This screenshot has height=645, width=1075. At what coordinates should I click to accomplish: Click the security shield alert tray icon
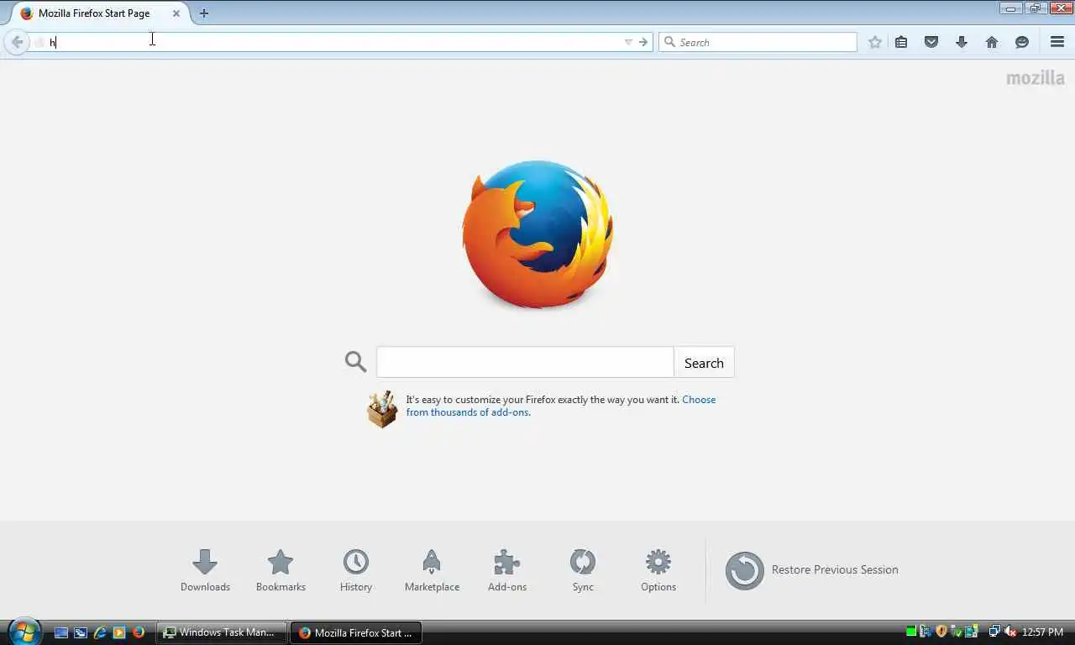click(941, 632)
